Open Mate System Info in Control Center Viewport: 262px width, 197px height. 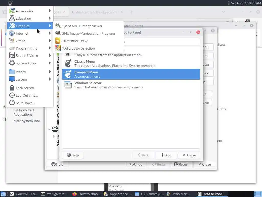point(27,121)
